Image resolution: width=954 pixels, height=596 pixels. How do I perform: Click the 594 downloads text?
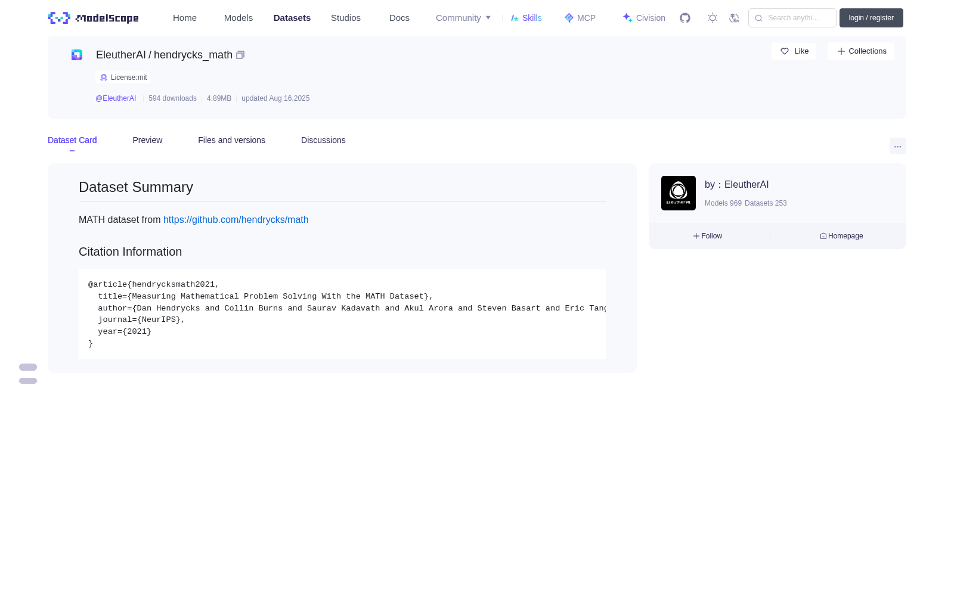172,98
